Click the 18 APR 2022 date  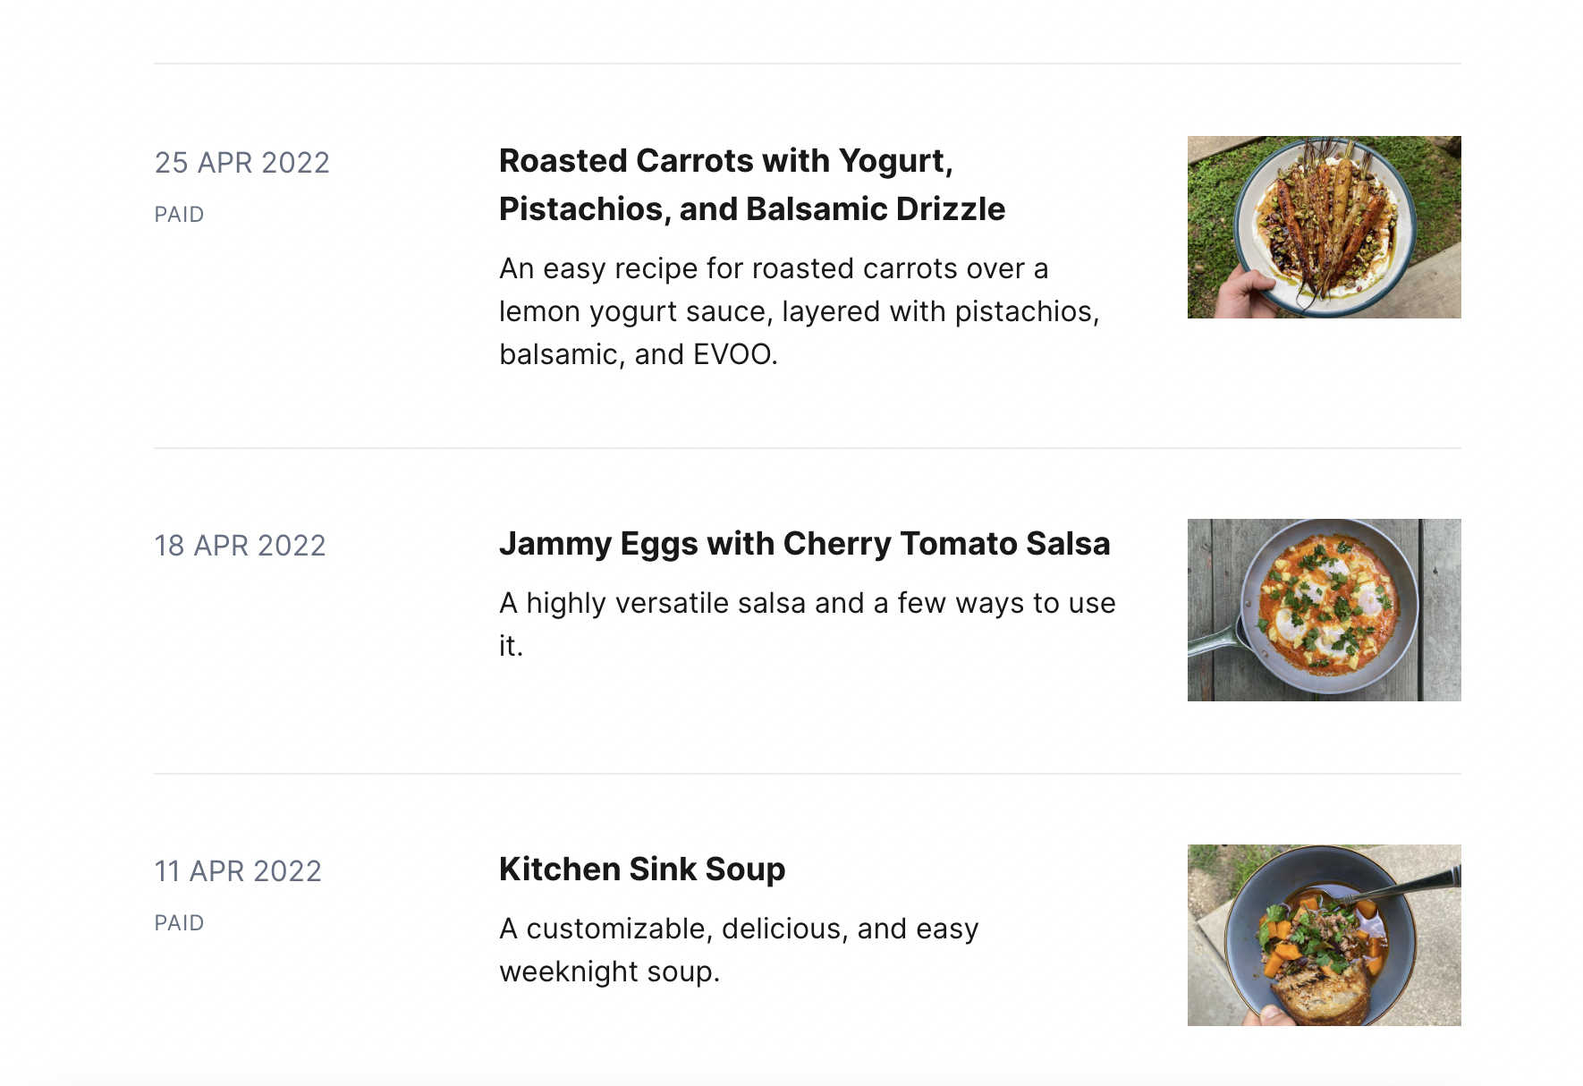(241, 546)
